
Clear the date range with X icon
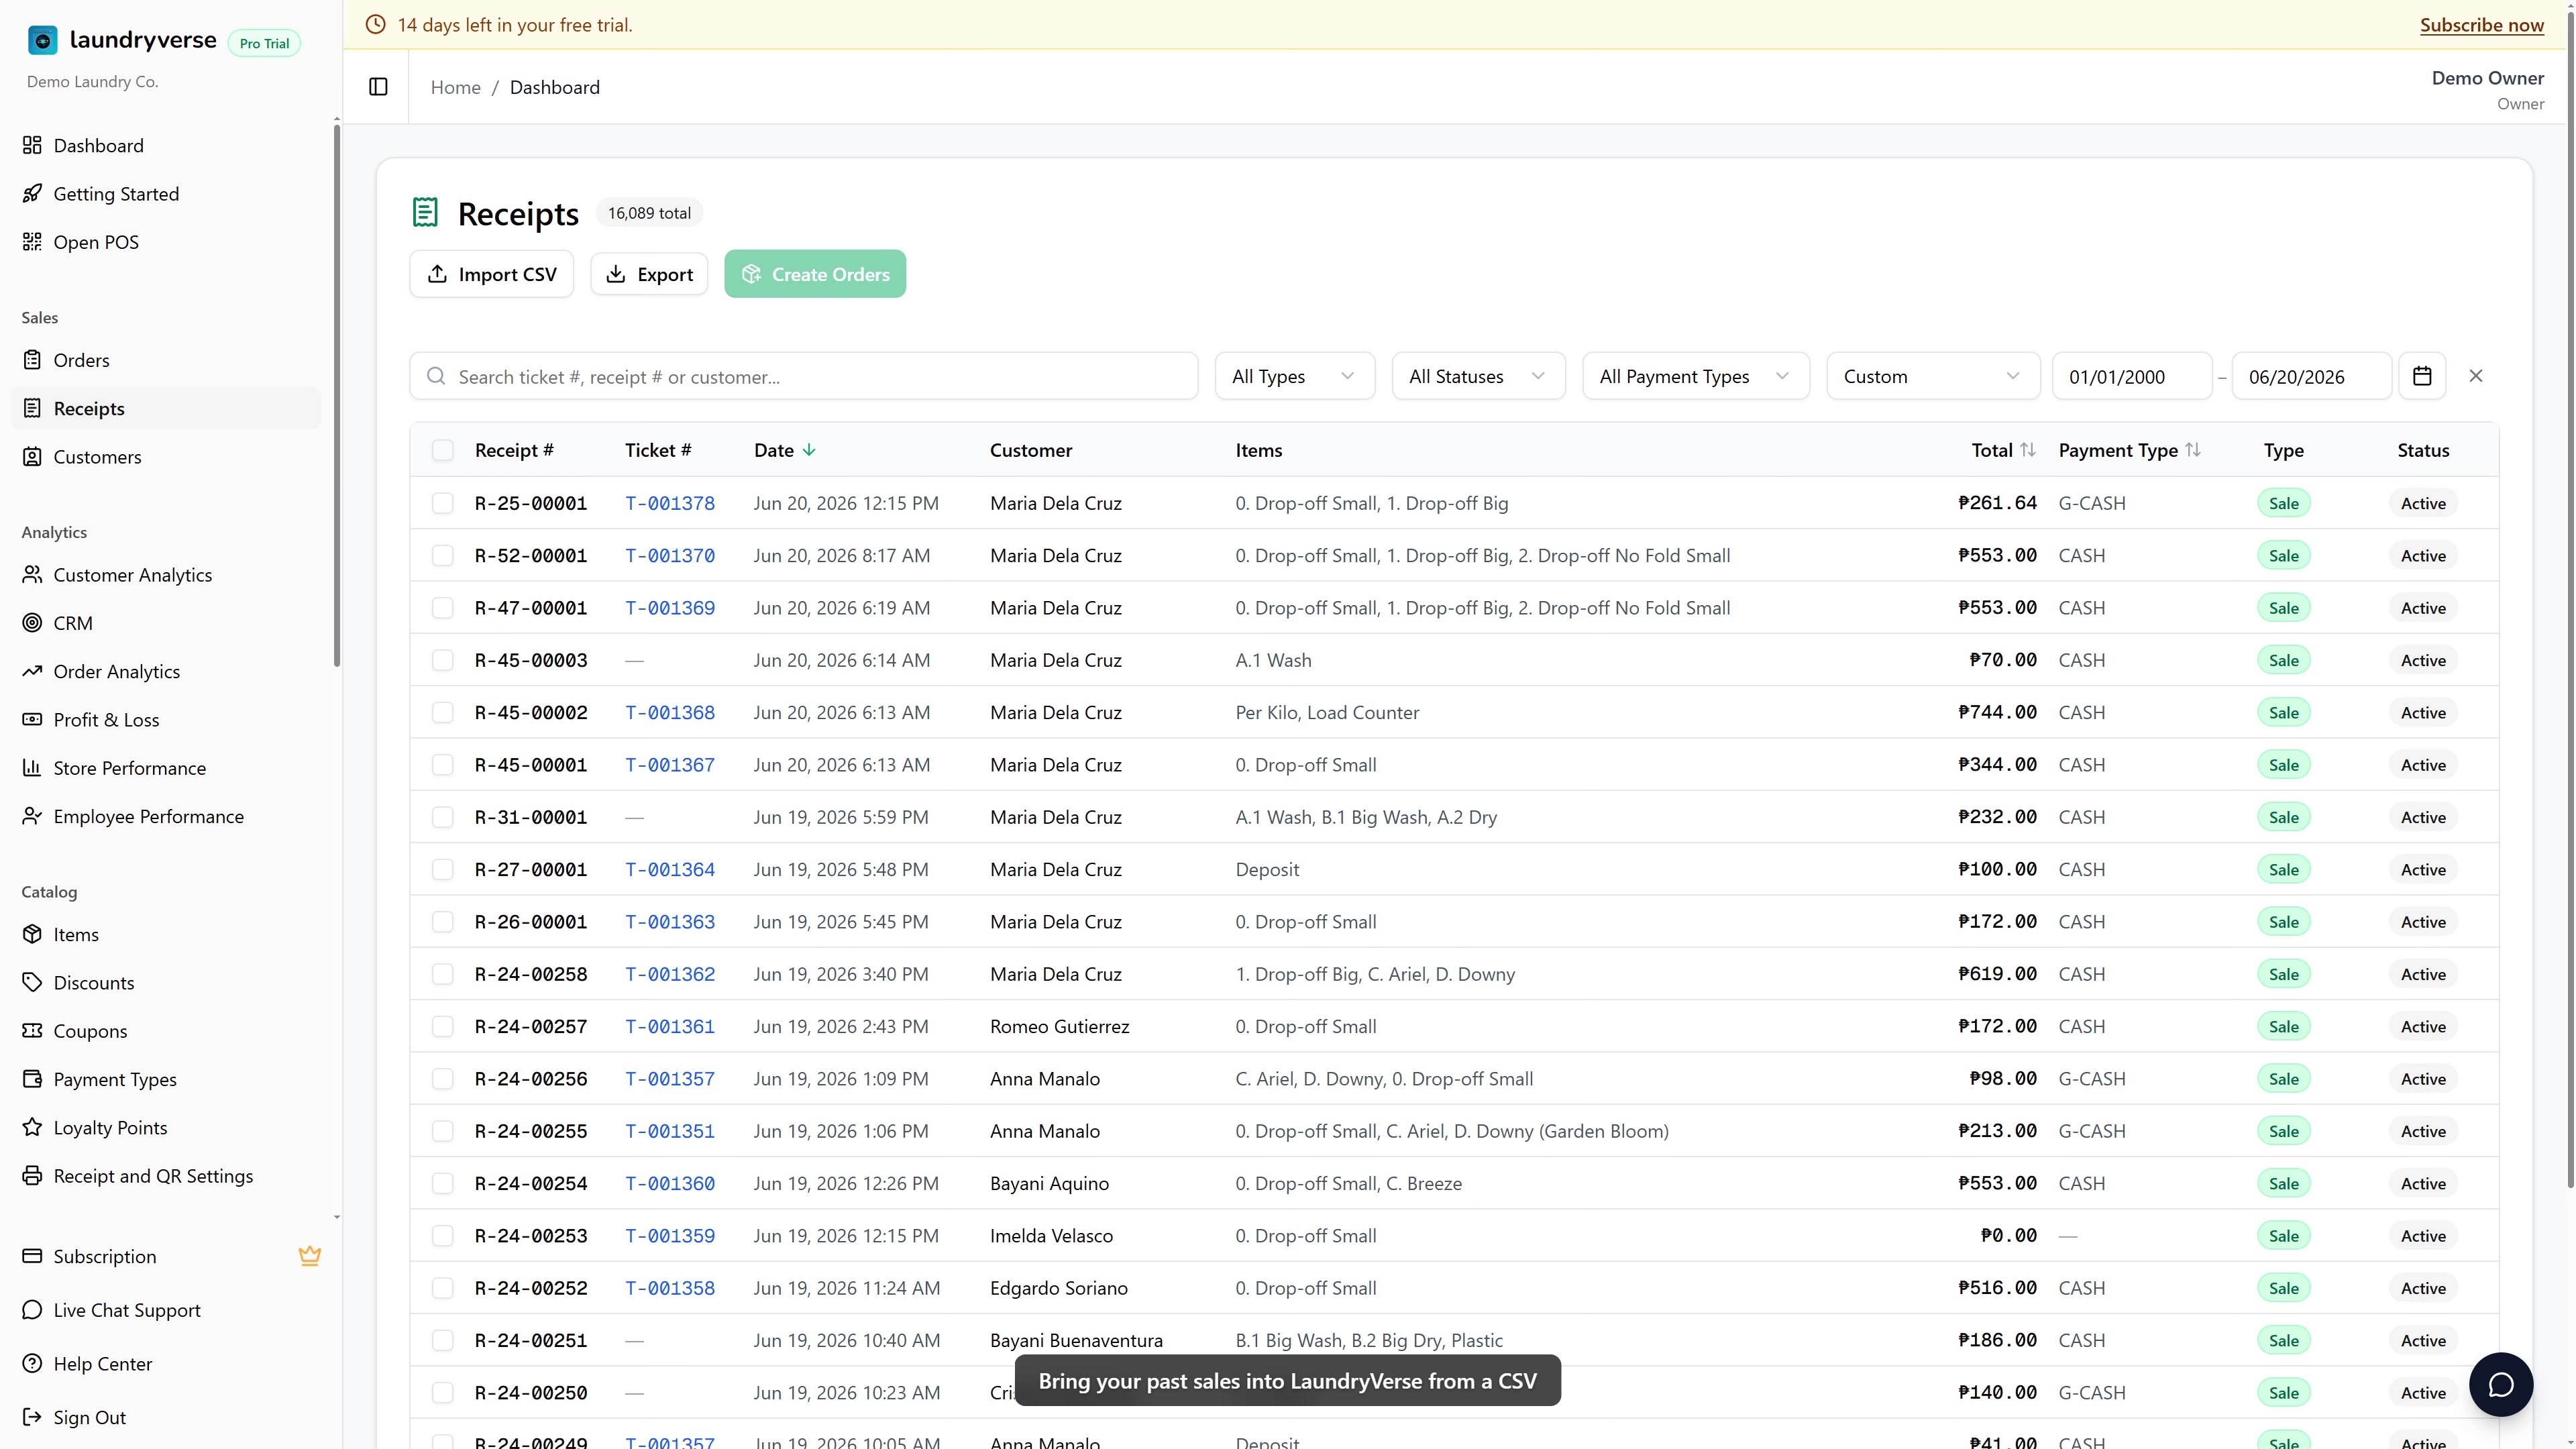pyautogui.click(x=2476, y=376)
